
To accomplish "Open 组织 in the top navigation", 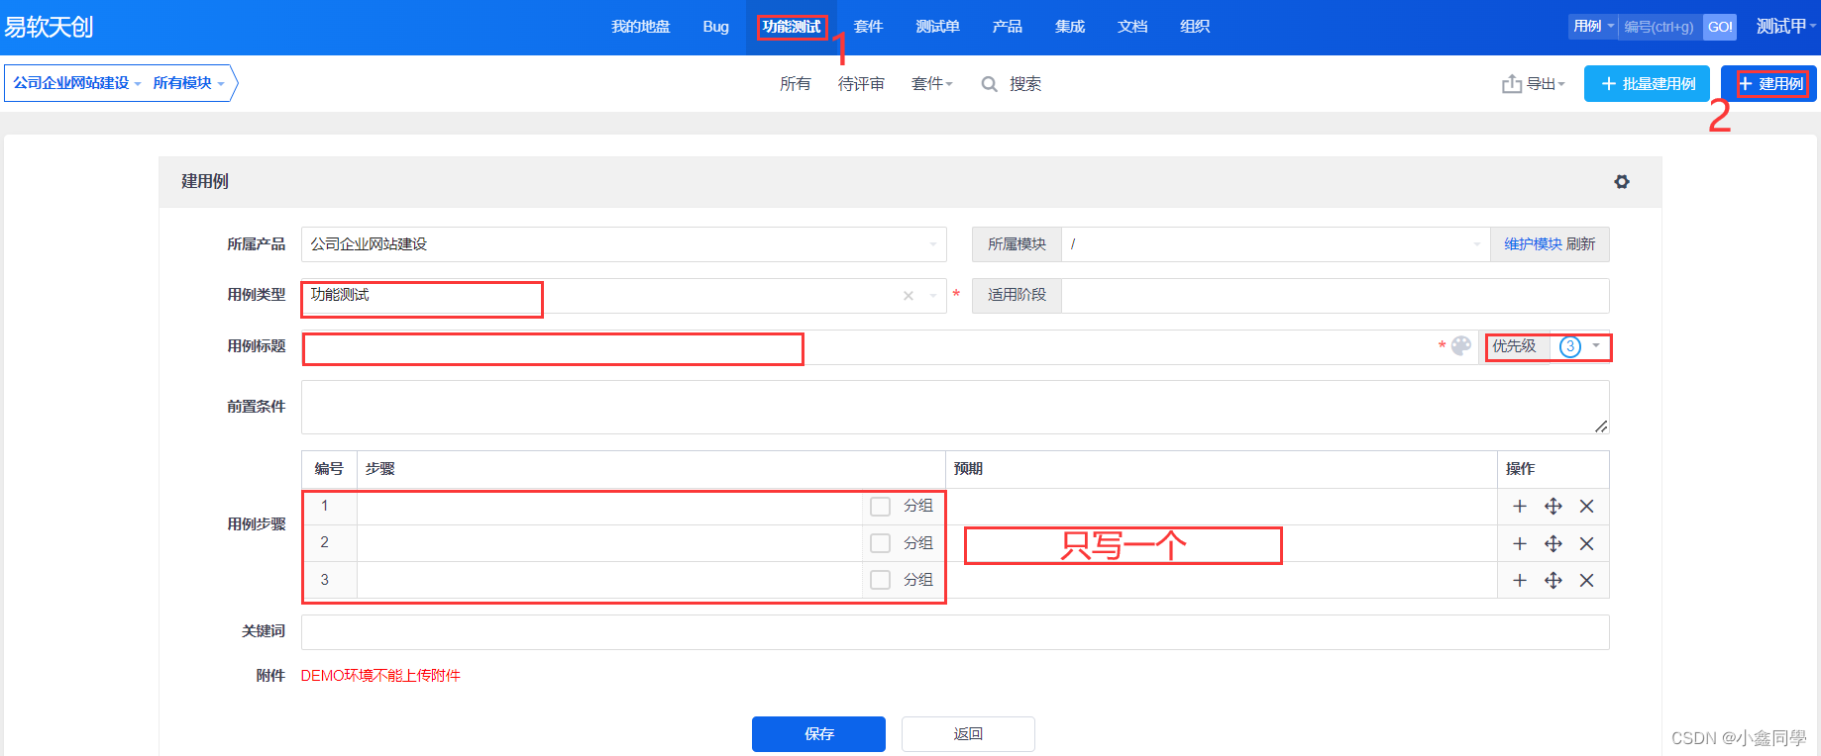I will (1195, 27).
